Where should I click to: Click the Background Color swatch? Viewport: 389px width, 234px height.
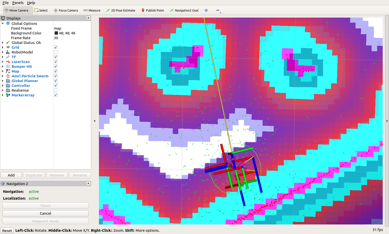[56, 33]
